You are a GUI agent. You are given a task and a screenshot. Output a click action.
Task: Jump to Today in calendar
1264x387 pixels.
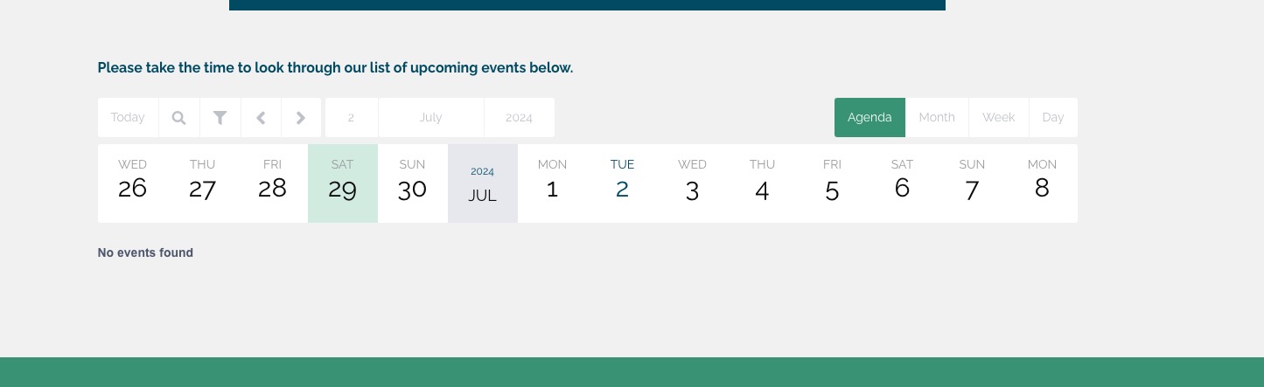tap(128, 118)
